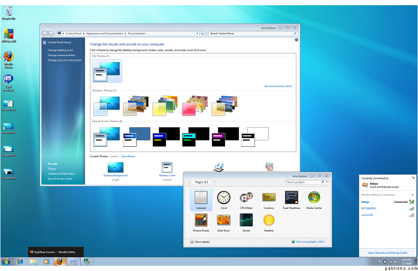
Task: Open the Desktop Background settings icon
Action: [x=115, y=168]
